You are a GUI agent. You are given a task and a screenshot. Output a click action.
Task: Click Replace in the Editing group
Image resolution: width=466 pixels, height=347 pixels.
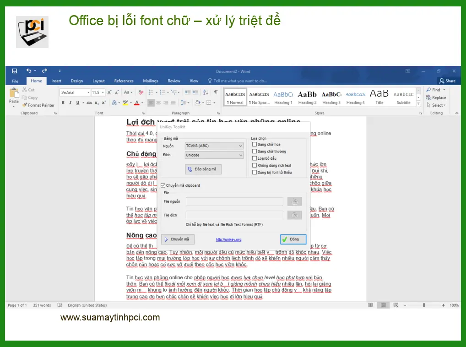point(436,98)
